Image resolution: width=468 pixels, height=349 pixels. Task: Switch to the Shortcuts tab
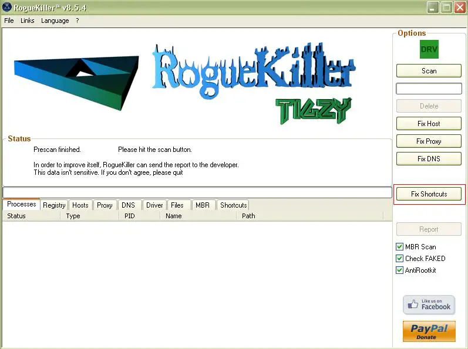click(233, 205)
